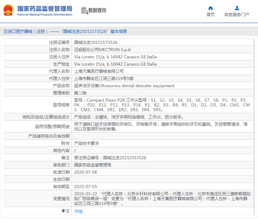Click the 代理人名称 row label

point(59,71)
